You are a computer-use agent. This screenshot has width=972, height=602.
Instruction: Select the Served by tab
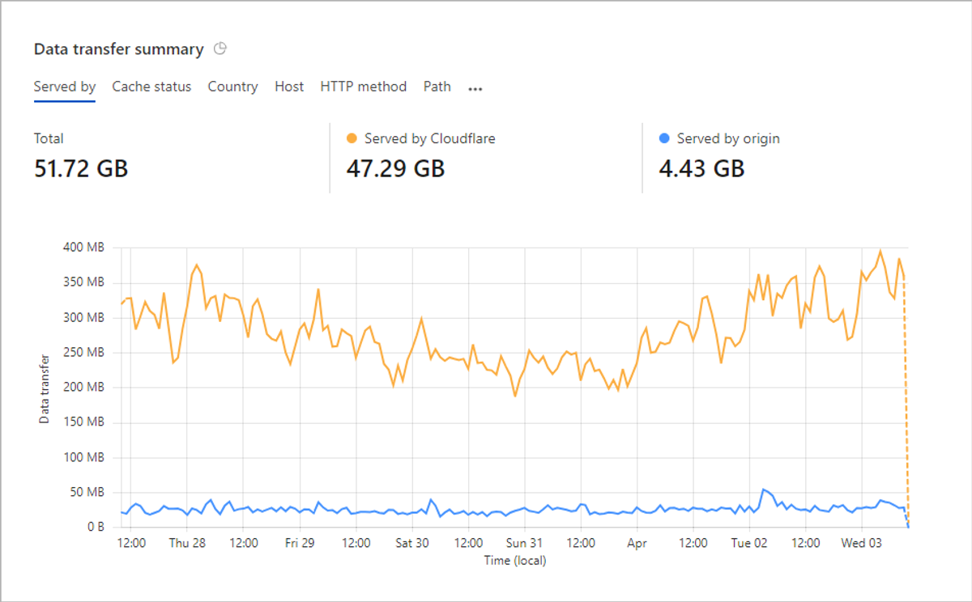(65, 87)
